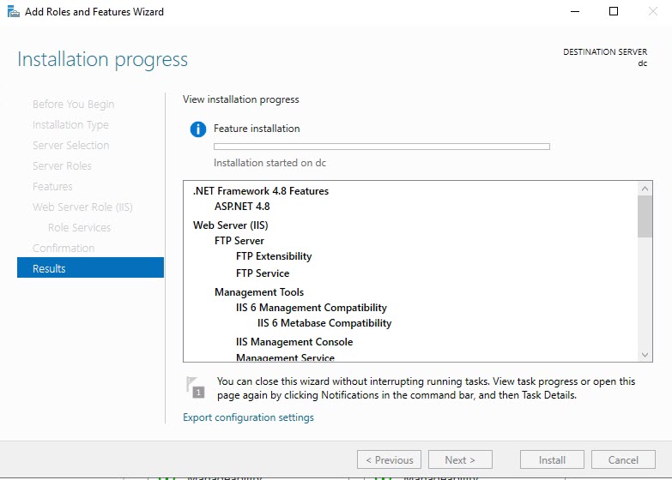
Task: Click the Previous button
Action: (x=389, y=459)
